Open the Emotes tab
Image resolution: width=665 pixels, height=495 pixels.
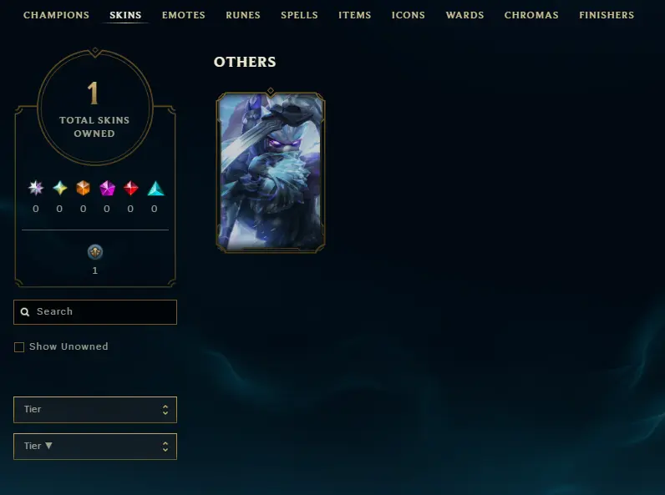point(184,15)
